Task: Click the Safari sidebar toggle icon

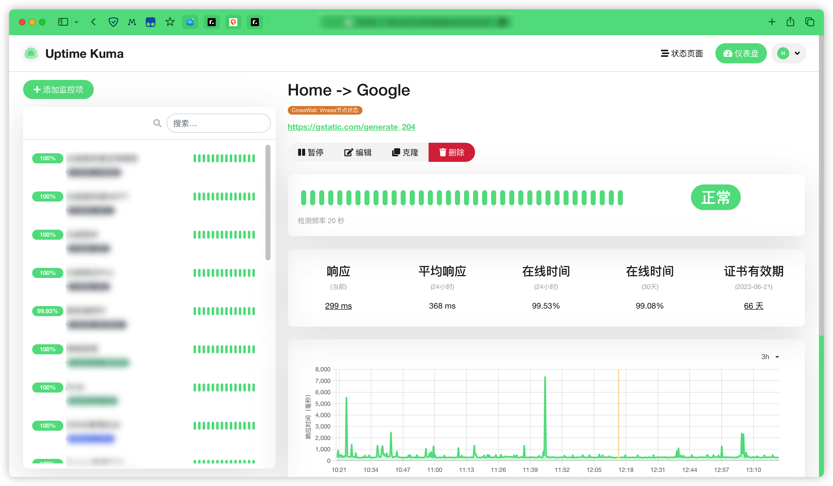Action: (x=63, y=22)
